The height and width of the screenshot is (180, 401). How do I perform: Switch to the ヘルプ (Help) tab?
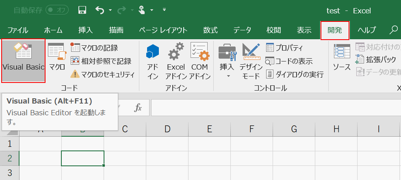367,30
